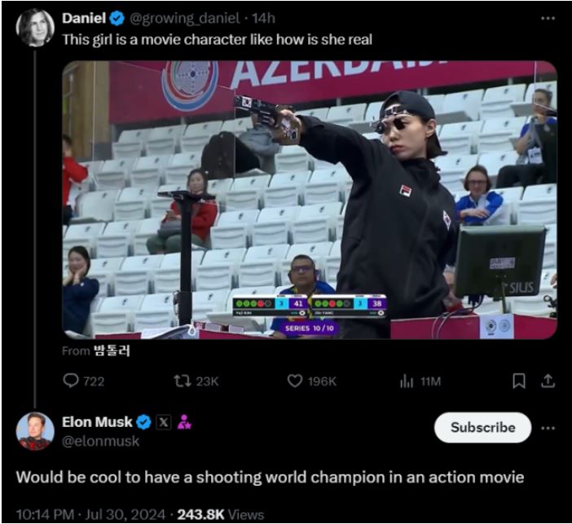Screen dimensions: 572x524
Task: Click Elon Musk's blue verified badge
Action: click(x=143, y=422)
